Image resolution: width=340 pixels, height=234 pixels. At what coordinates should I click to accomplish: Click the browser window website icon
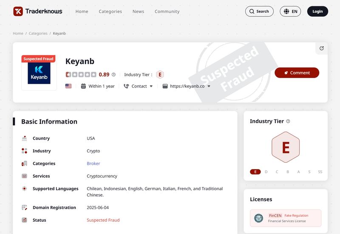click(165, 86)
